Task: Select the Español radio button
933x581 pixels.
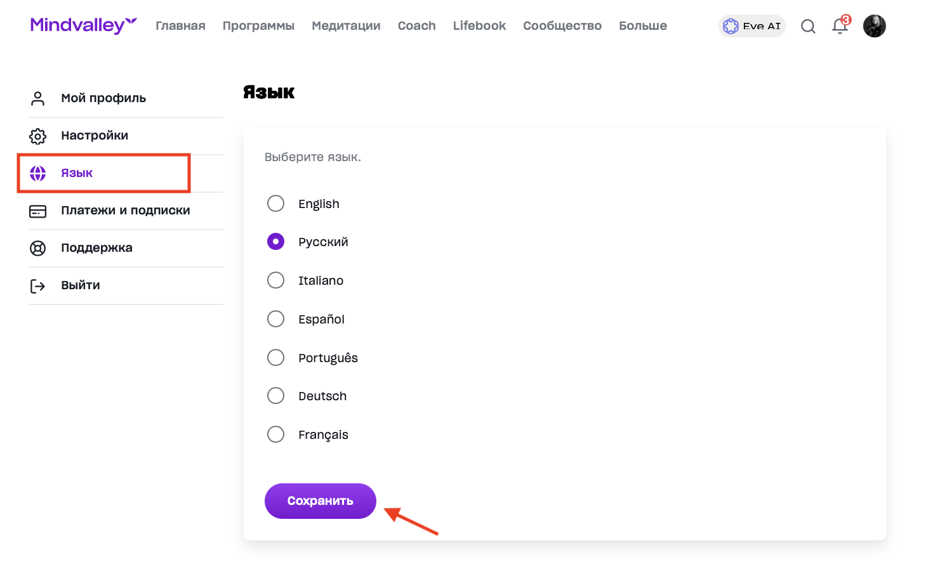Action: (275, 319)
